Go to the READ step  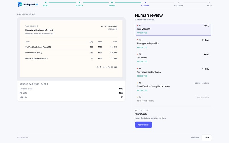(46, 4)
